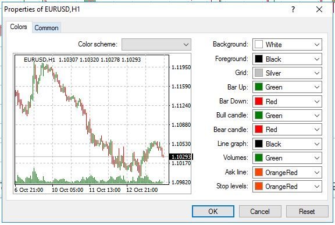
Task: Open the Common tab
Action: [47, 28]
